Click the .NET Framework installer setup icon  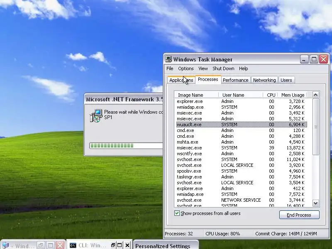[96, 116]
